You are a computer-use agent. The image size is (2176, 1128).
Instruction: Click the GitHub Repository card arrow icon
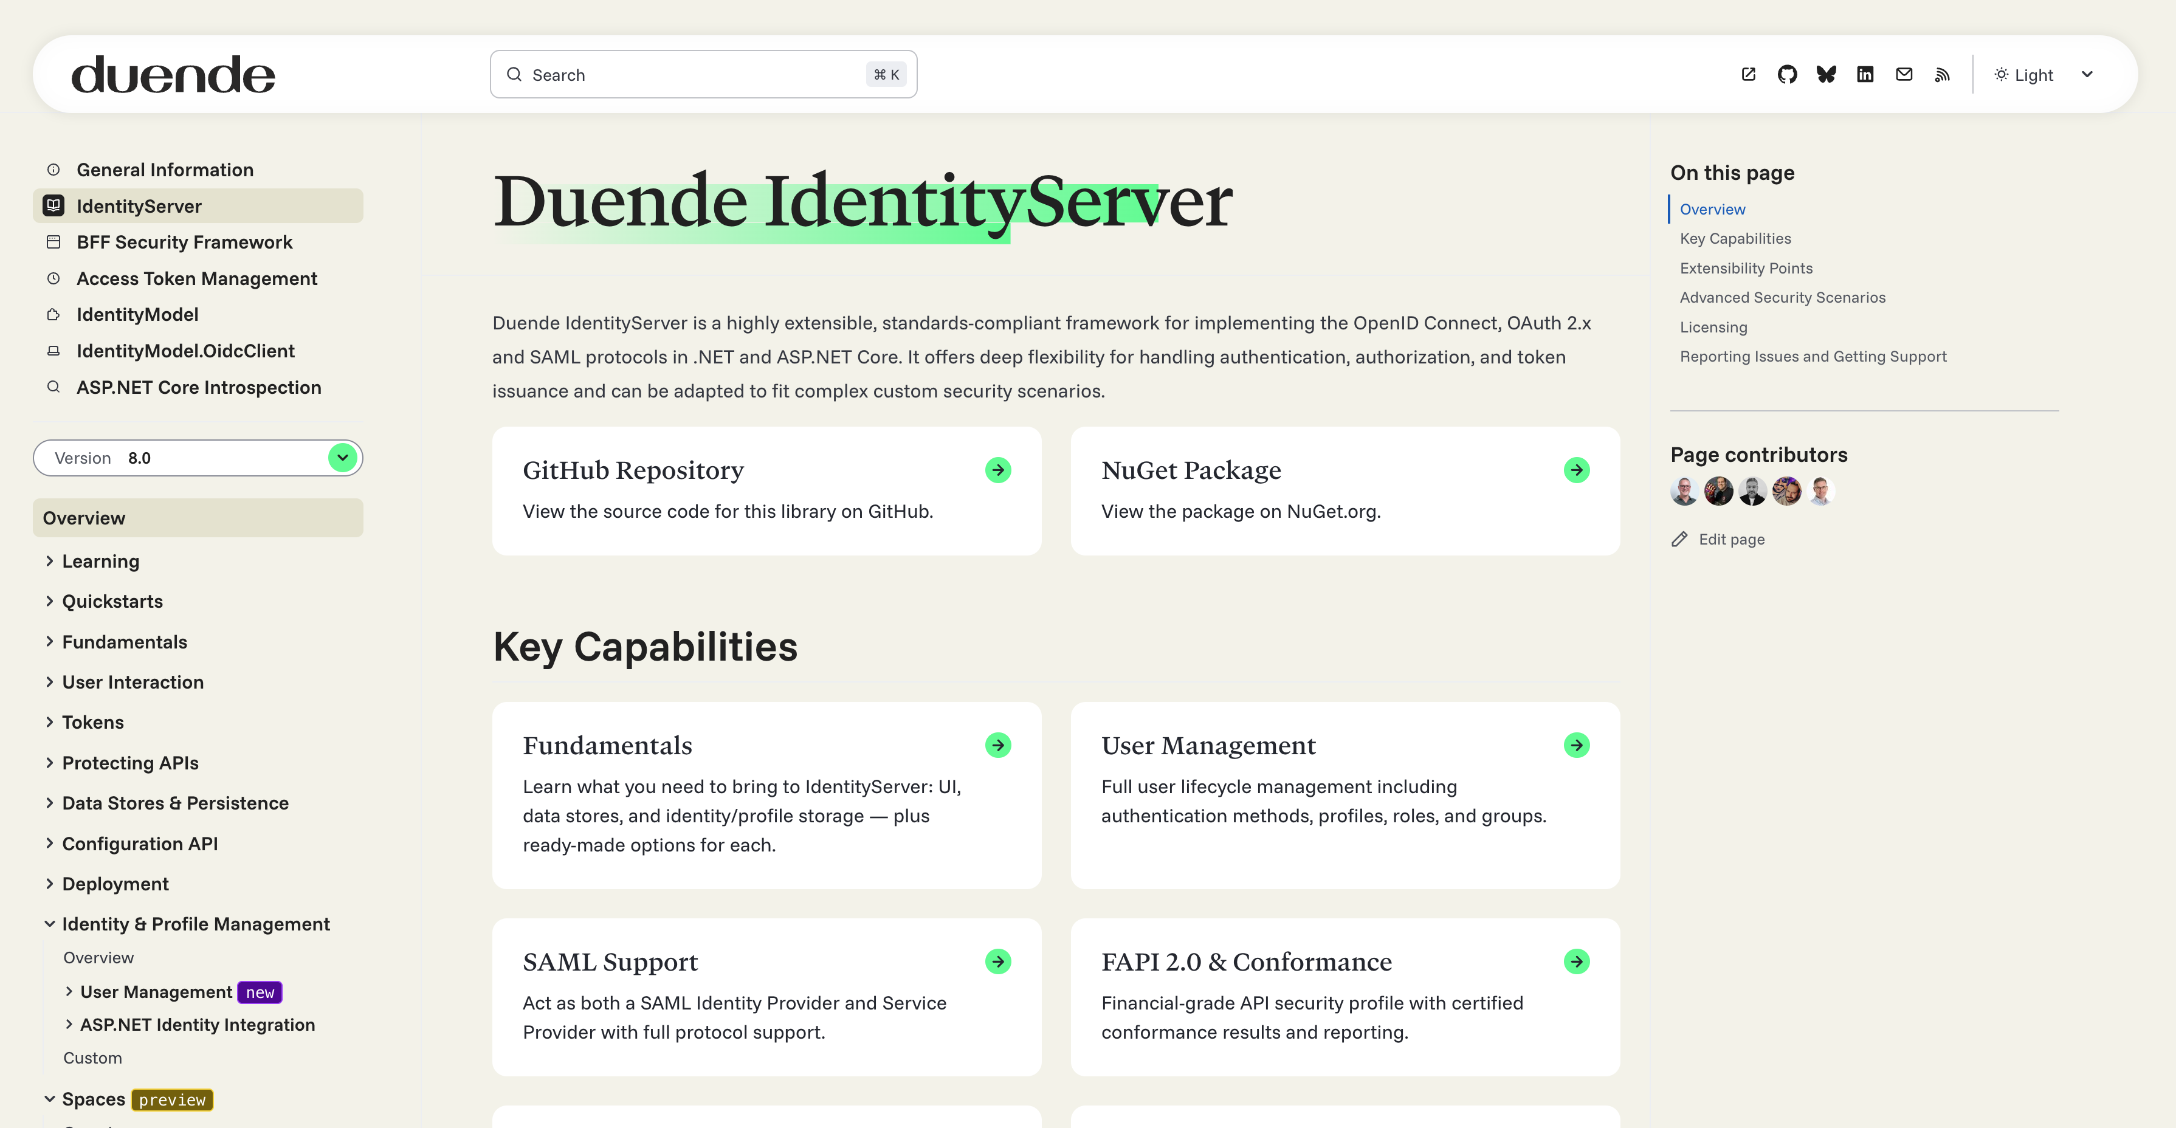(997, 470)
